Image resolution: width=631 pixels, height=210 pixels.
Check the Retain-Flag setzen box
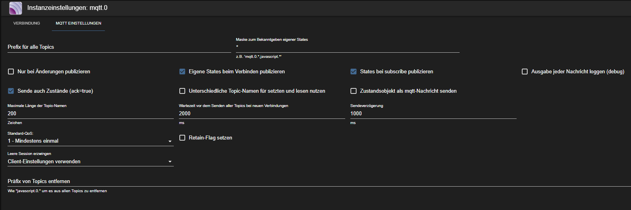[182, 138]
